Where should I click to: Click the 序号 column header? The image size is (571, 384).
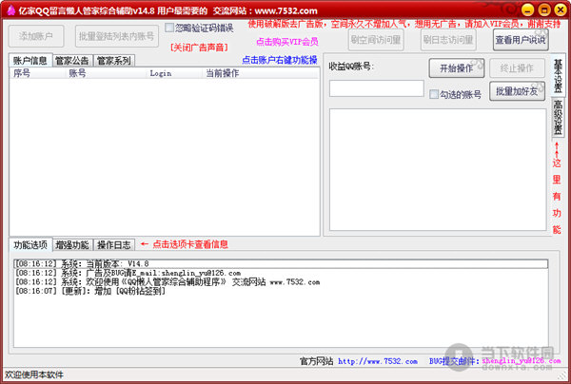point(38,73)
